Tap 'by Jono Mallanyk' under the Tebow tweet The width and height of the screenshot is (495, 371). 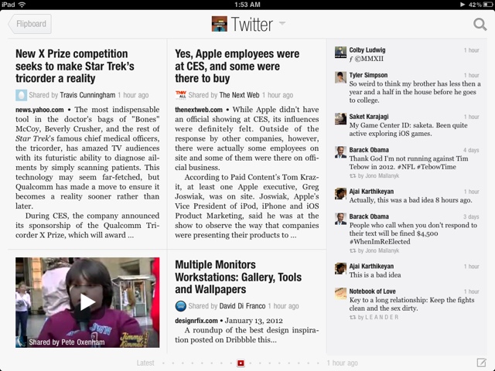378,175
